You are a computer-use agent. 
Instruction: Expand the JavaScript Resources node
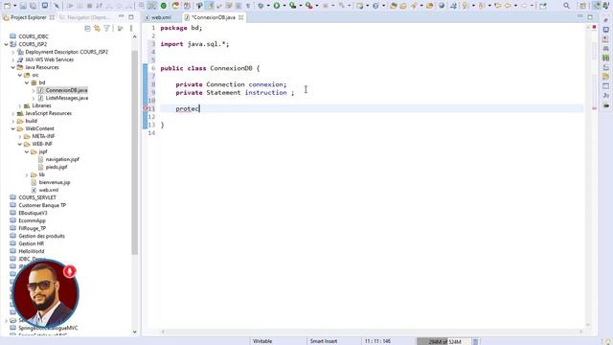(12, 113)
